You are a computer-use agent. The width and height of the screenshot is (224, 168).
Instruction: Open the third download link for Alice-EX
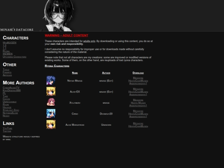[x=138, y=95]
